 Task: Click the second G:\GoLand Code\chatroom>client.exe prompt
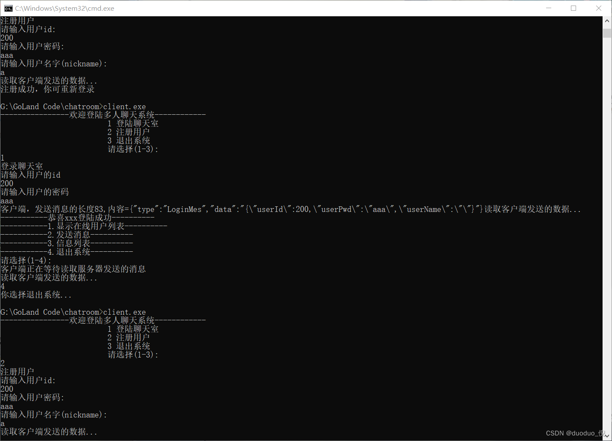pos(73,312)
